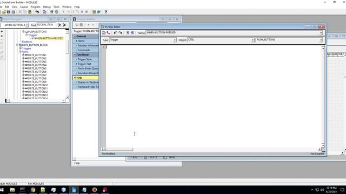Click the Comments property row
Image resolution: width=346 pixels, height=194 pixels.
pyautogui.click(x=86, y=50)
